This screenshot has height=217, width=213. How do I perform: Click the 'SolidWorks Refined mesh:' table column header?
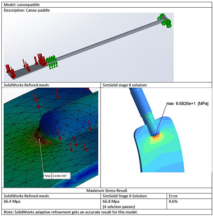click(26, 196)
